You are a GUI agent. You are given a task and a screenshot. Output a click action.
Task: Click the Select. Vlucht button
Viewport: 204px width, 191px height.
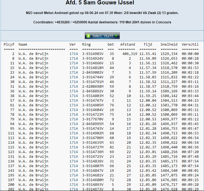point(102,36)
